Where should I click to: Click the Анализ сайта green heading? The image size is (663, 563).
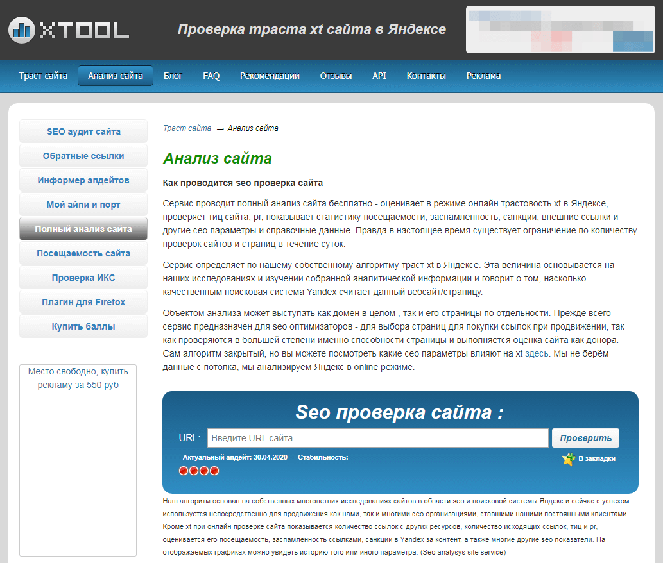click(x=218, y=158)
